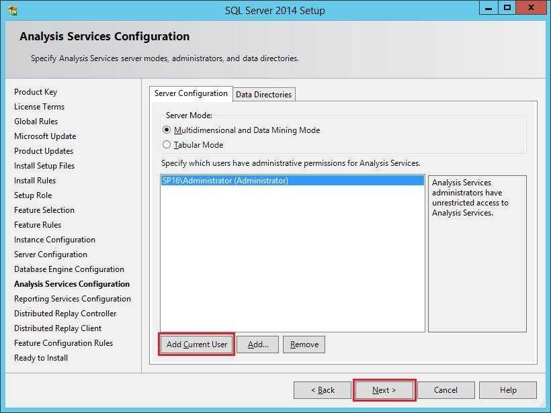Open the Data Directories tab
Screen dimensions: 551x413
(264, 95)
